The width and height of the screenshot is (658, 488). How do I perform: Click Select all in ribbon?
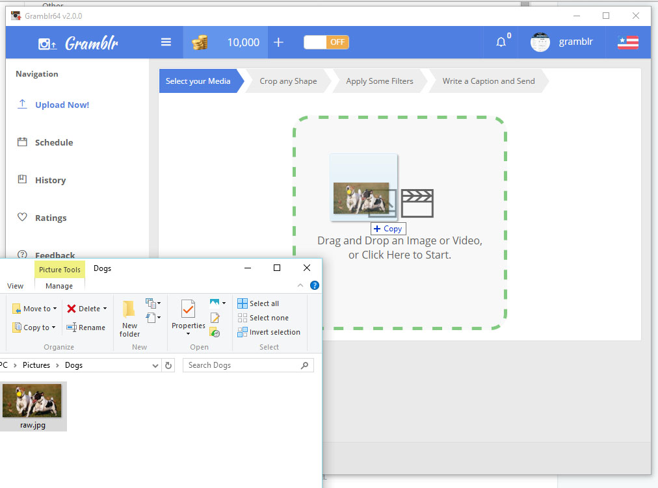pos(259,303)
